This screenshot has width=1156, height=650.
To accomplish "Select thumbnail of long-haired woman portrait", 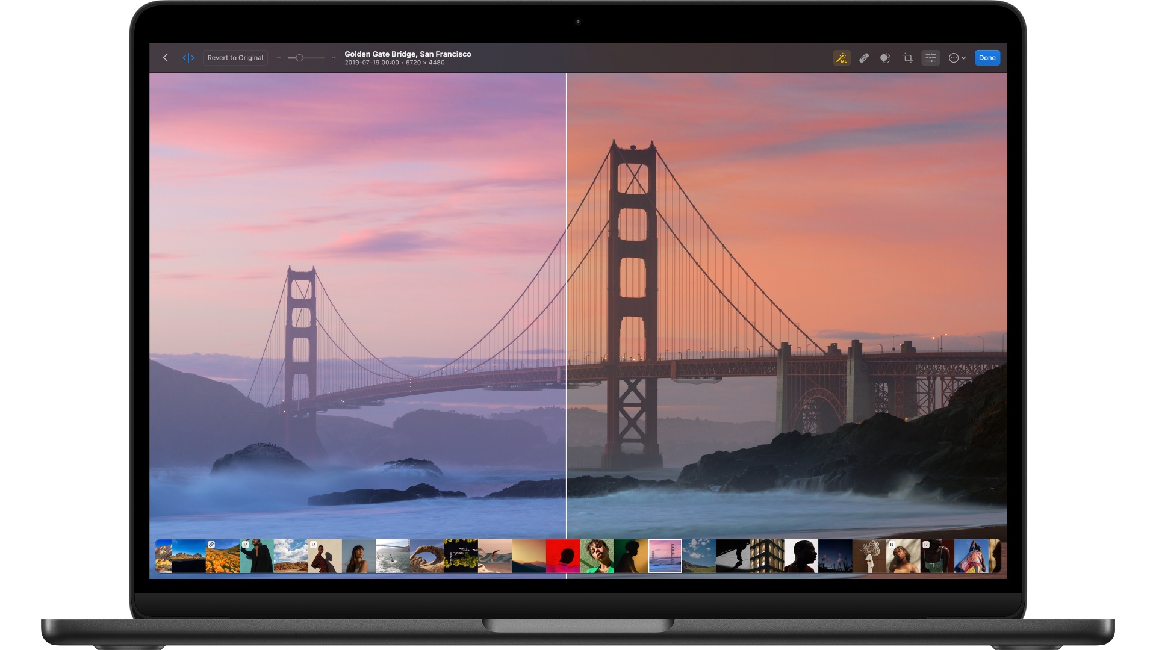I will [x=359, y=556].
